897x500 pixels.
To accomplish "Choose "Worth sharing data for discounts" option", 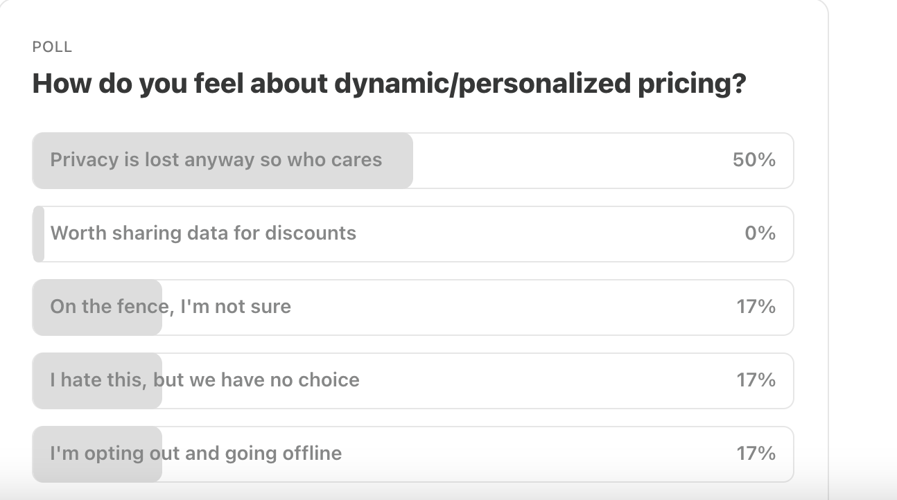I will [412, 233].
